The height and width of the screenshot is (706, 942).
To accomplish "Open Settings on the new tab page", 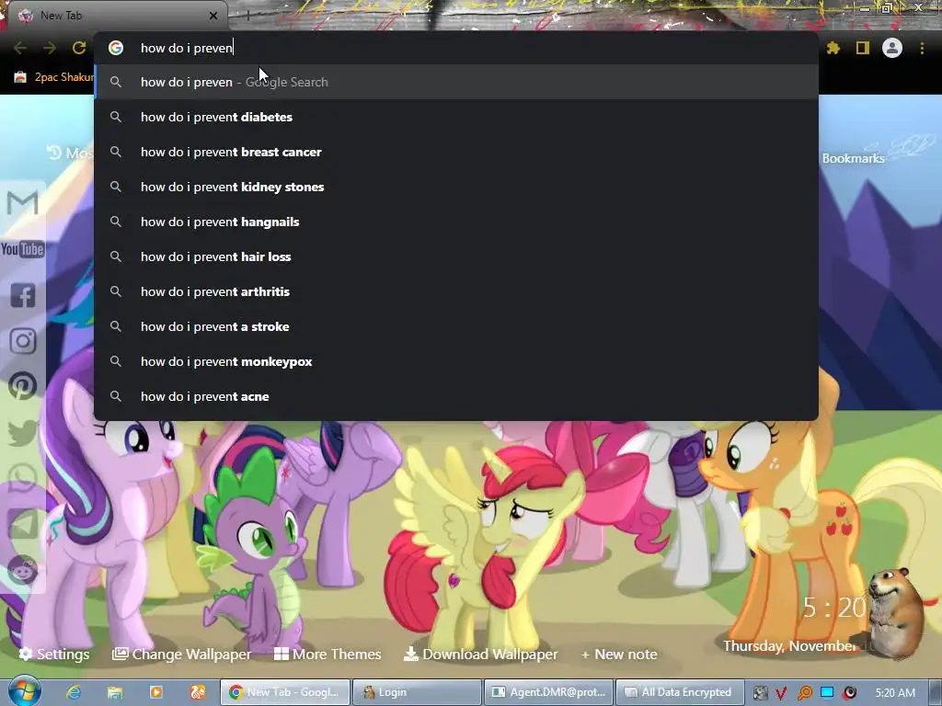I will tap(54, 654).
